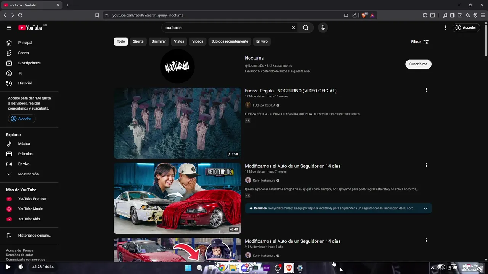Open Discord from the taskbar

tap(244, 268)
